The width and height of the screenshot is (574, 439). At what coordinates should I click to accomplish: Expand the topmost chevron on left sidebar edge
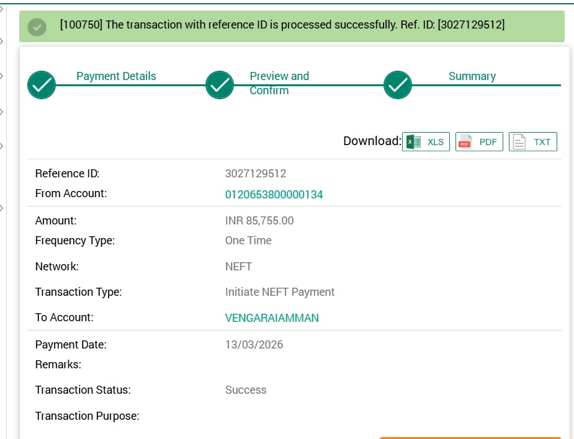pos(2,9)
